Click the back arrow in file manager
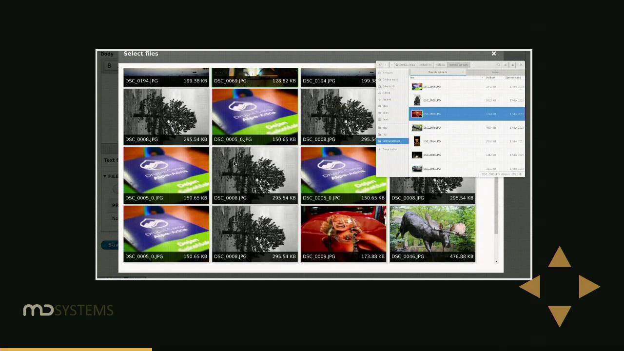 [380, 65]
